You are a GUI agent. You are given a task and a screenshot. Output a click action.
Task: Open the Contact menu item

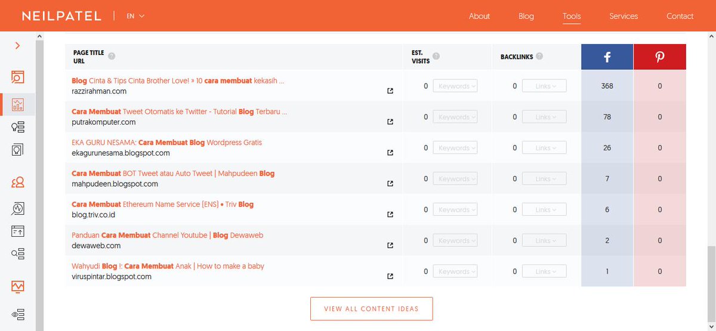click(680, 16)
